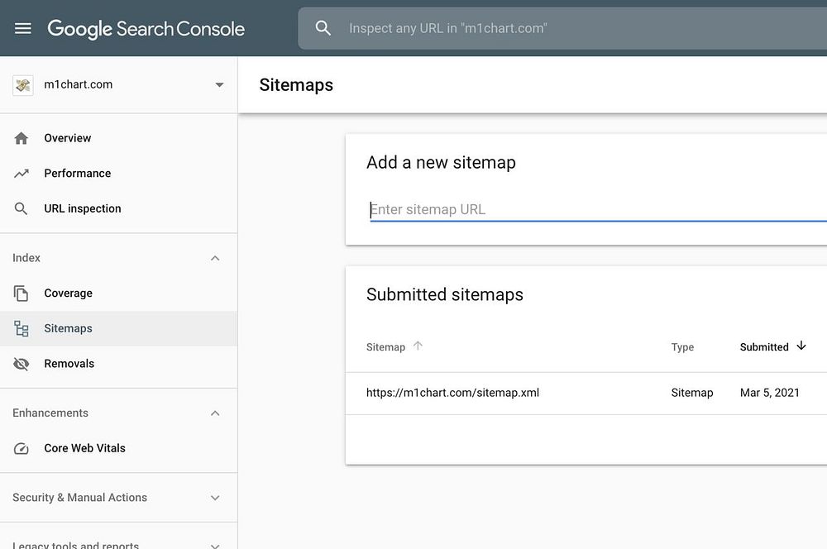Open the m1chart.com property dropdown
The width and height of the screenshot is (827, 549).
(219, 84)
